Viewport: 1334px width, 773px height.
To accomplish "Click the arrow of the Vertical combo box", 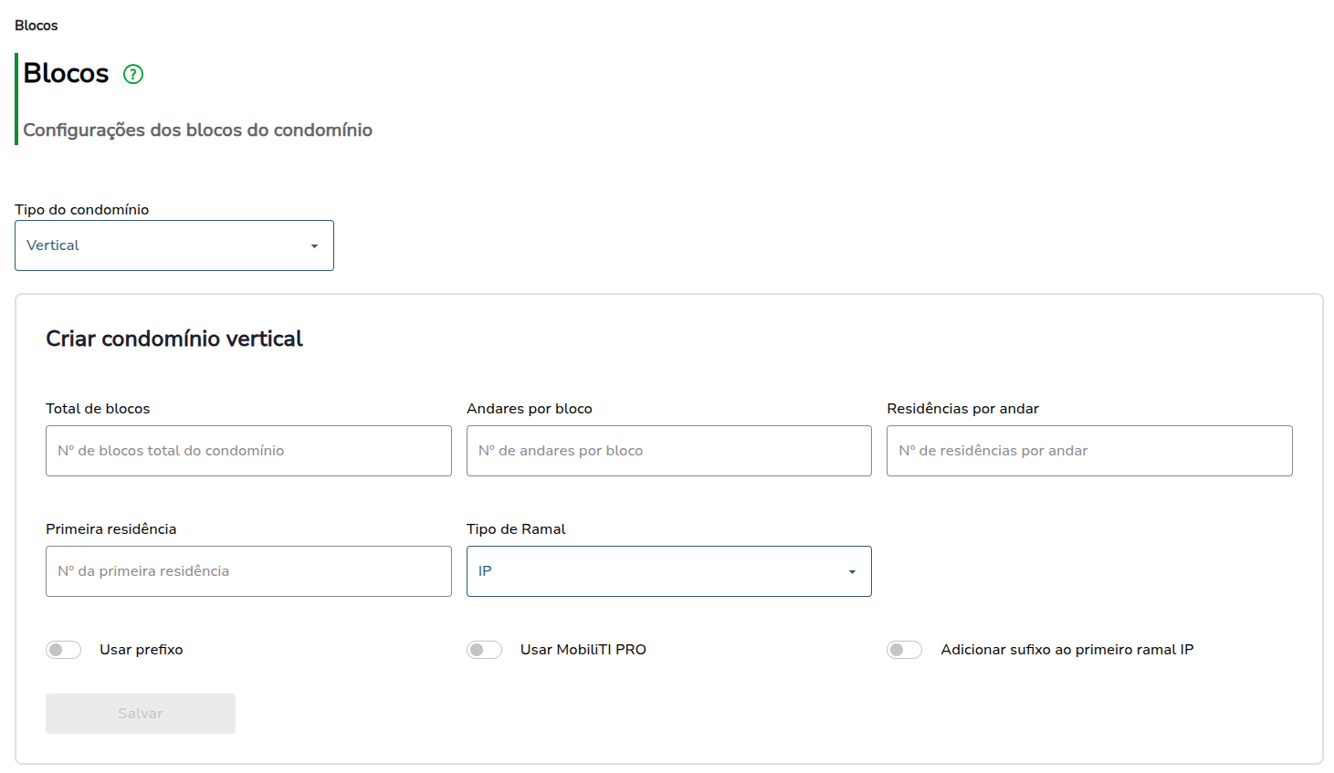I will pyautogui.click(x=314, y=246).
